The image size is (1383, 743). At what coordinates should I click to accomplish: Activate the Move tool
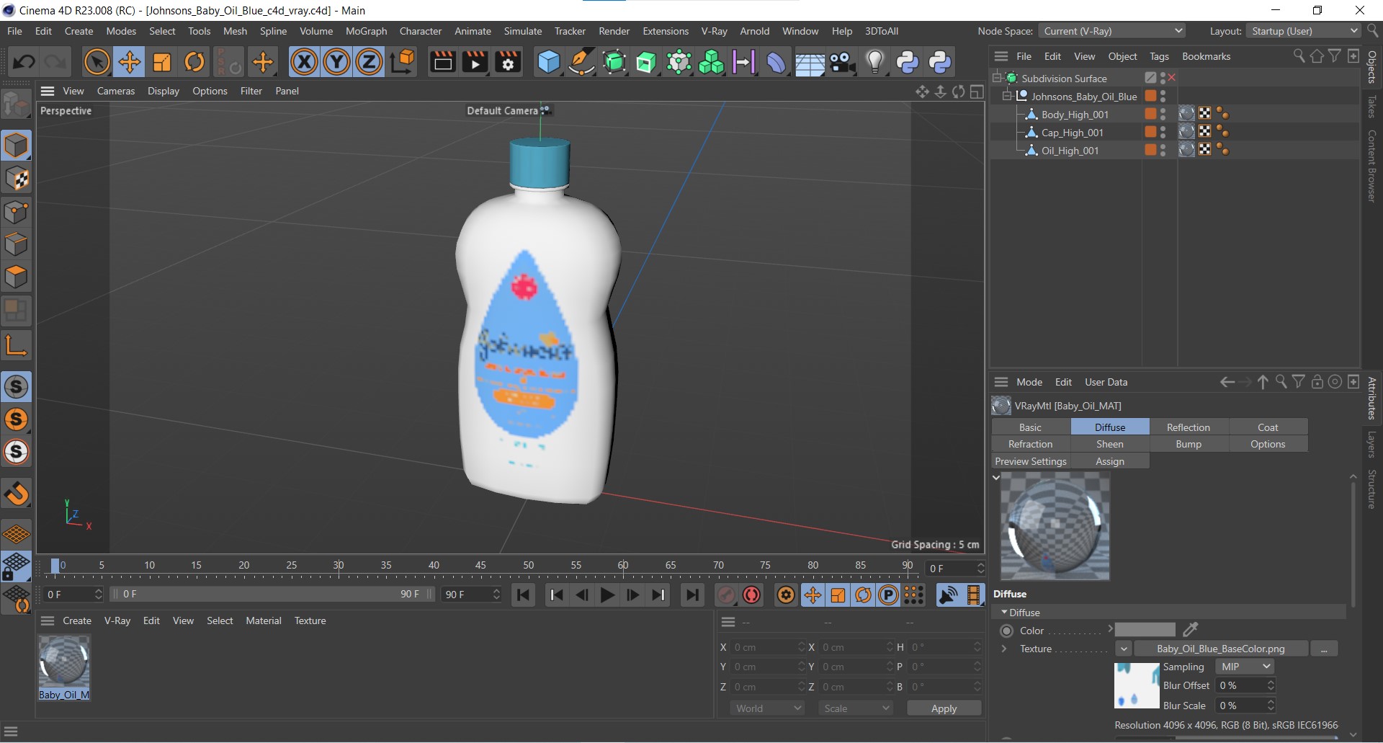pos(130,62)
